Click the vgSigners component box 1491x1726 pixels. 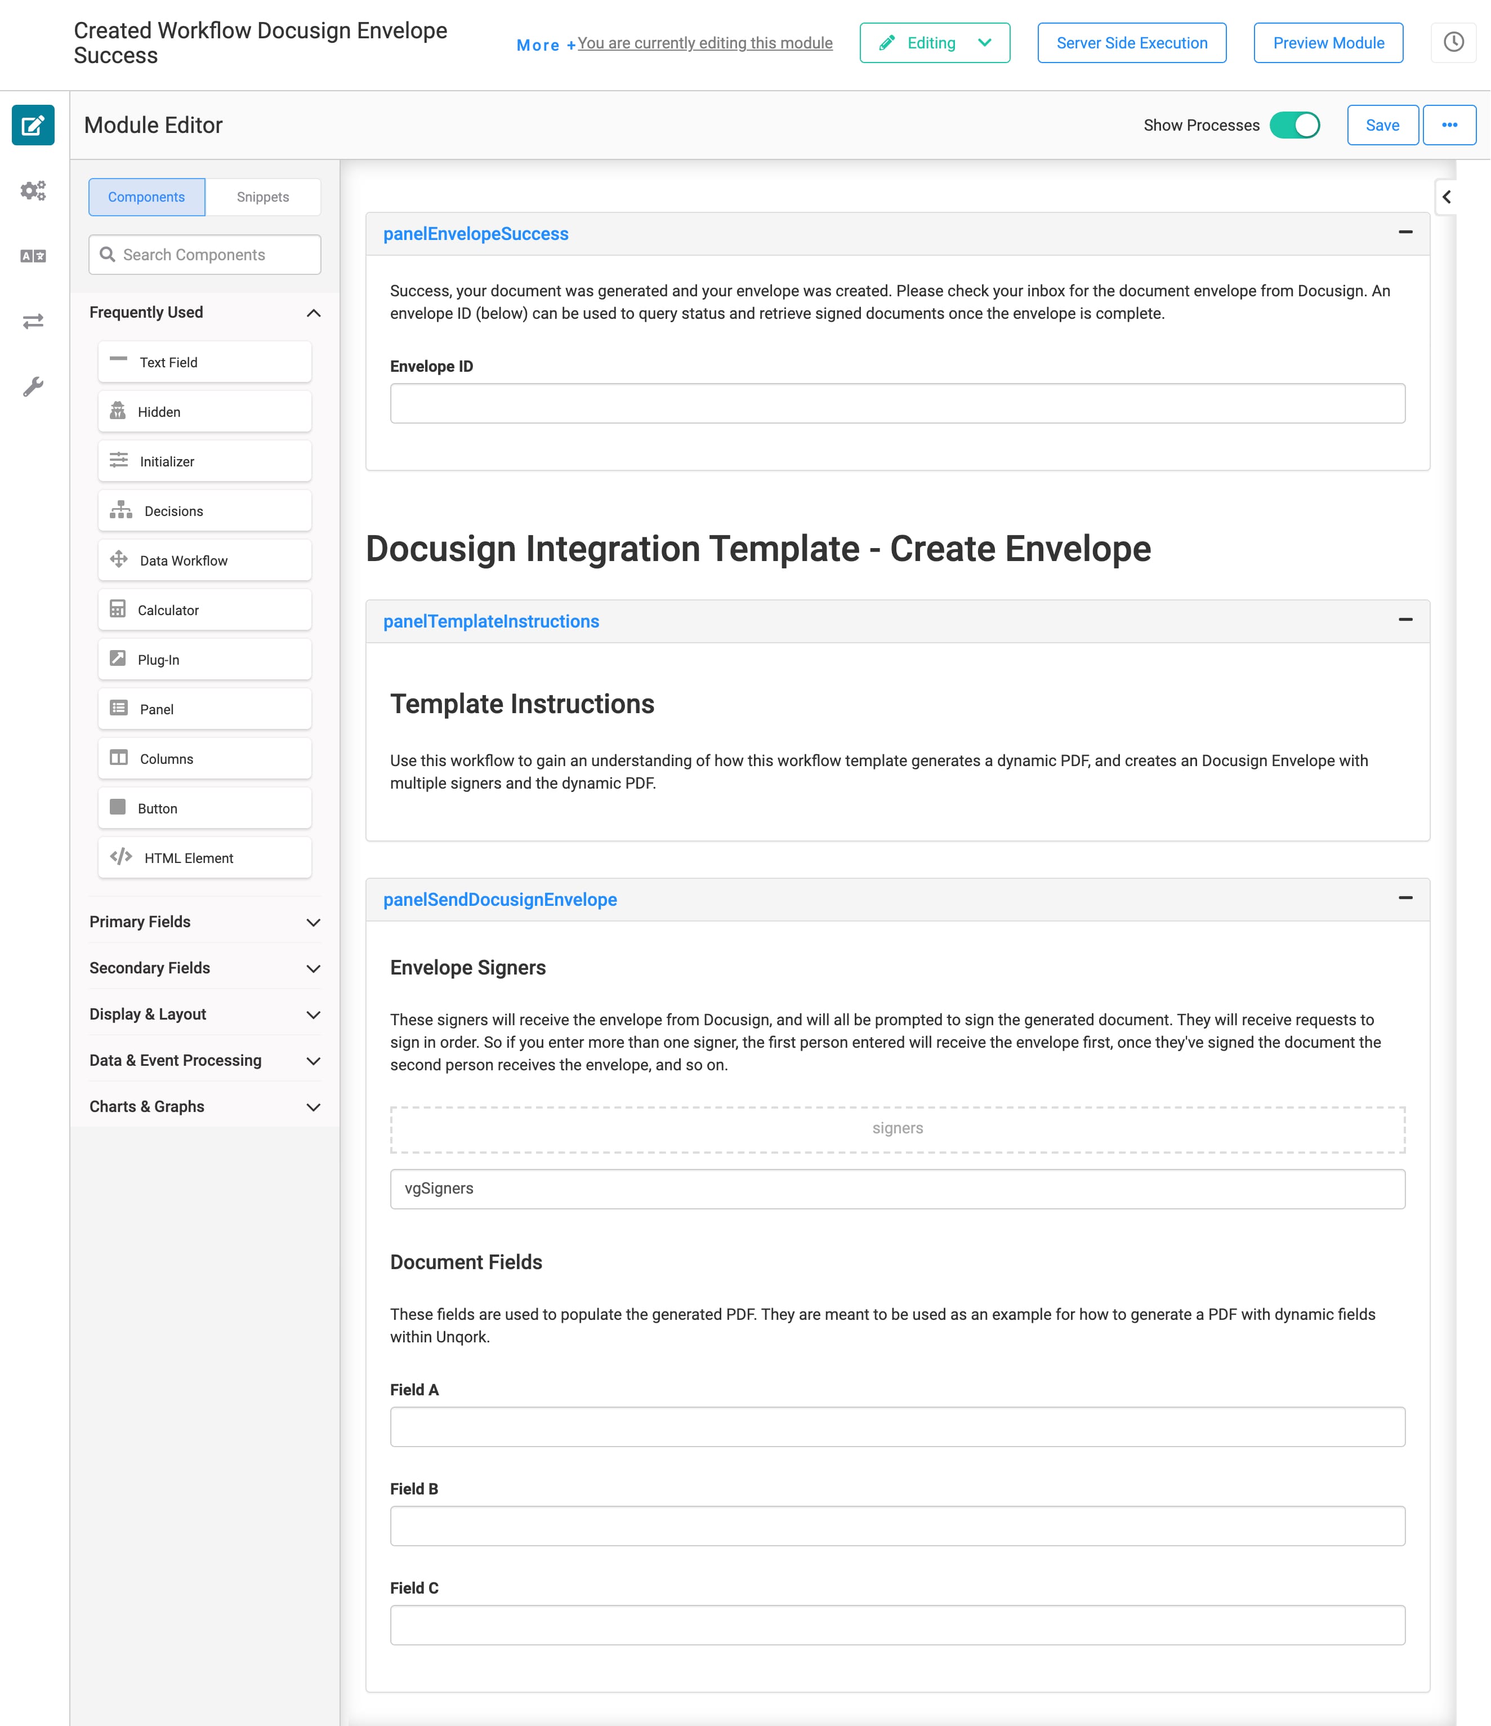[x=898, y=1189]
